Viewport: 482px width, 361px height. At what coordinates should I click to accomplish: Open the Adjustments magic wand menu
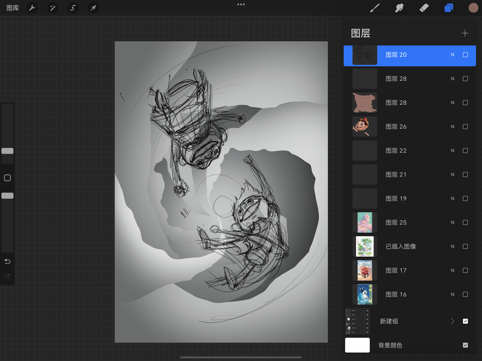[x=52, y=8]
